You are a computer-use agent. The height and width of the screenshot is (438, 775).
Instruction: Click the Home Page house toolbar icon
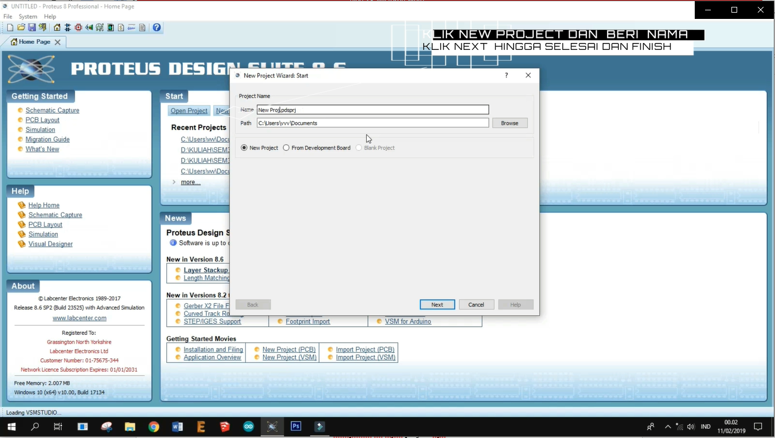57,28
